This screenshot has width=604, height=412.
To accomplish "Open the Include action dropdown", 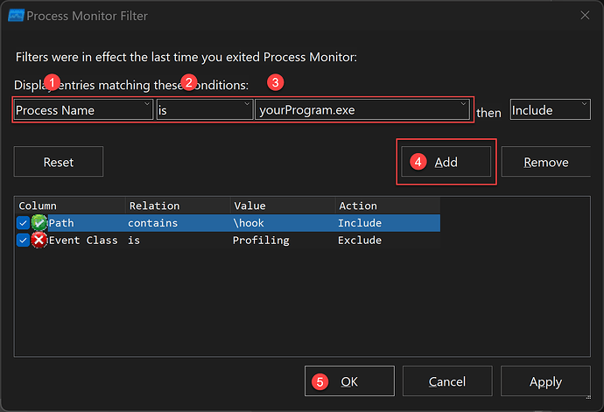I will tap(550, 109).
